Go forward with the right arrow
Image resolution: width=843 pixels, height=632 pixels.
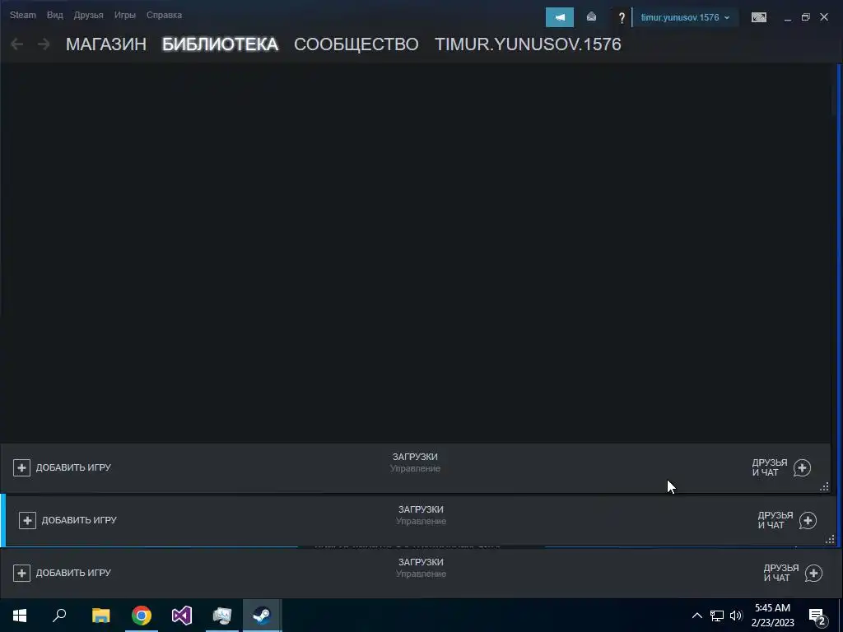[x=44, y=44]
